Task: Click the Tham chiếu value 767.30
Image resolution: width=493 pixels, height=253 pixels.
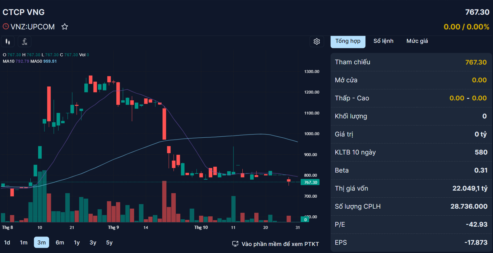Action: [x=476, y=62]
